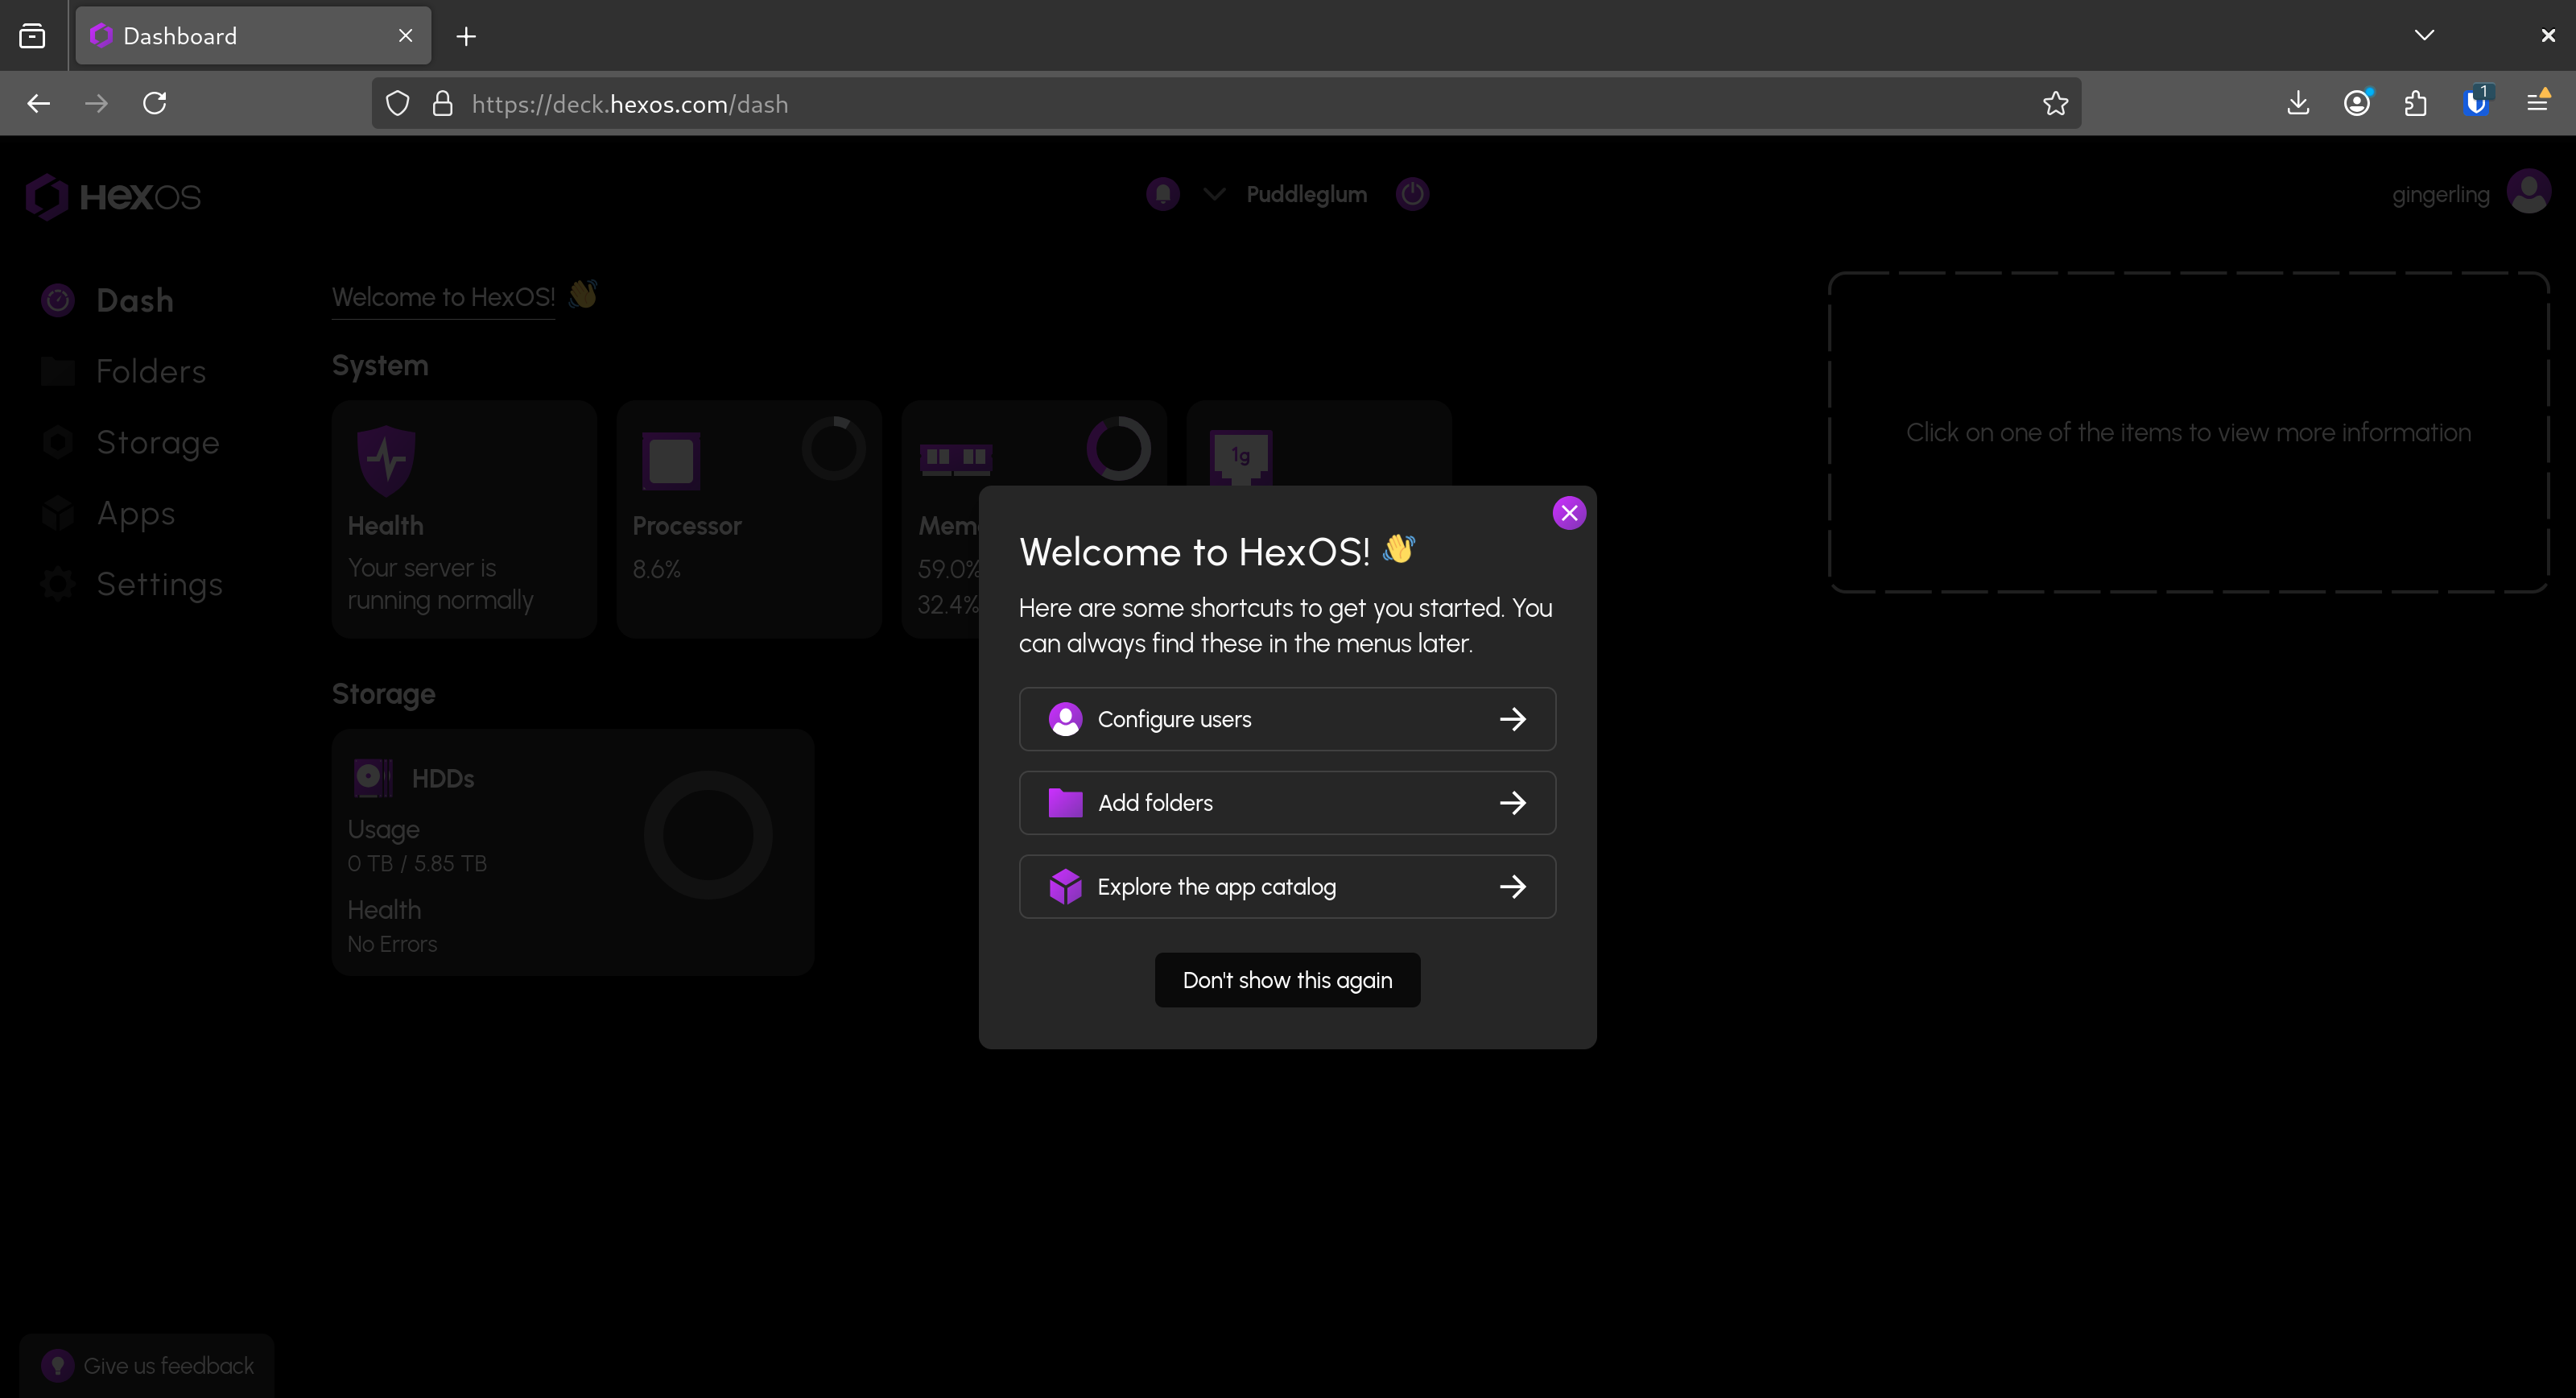Close the Dashboard tab
The height and width of the screenshot is (1398, 2576).
[x=406, y=36]
